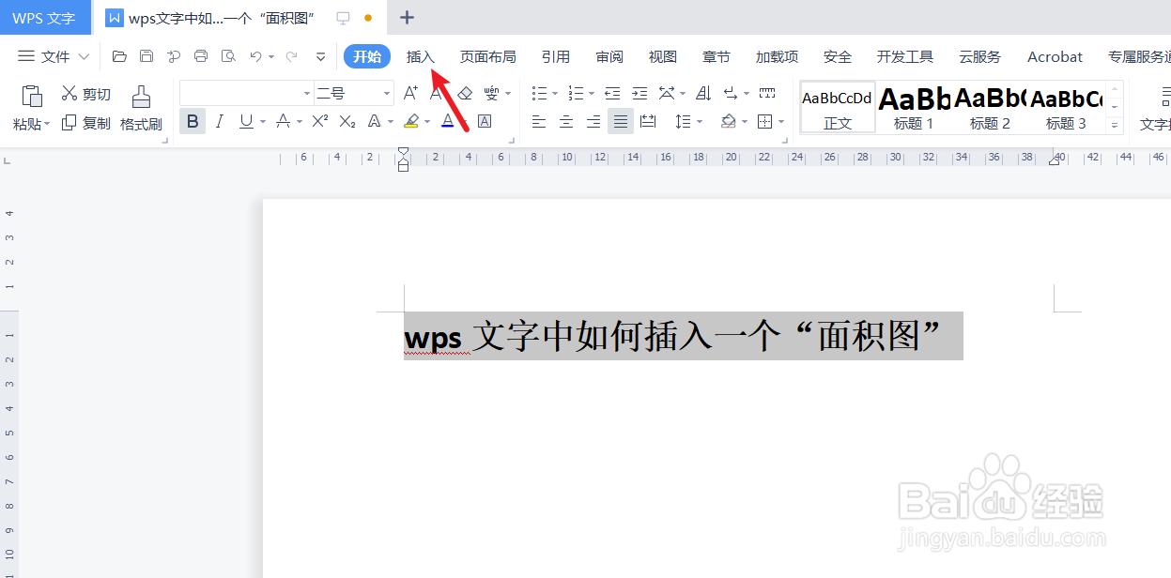Expand the 文件 menu chevron
The height and width of the screenshot is (578, 1171).
(84, 57)
